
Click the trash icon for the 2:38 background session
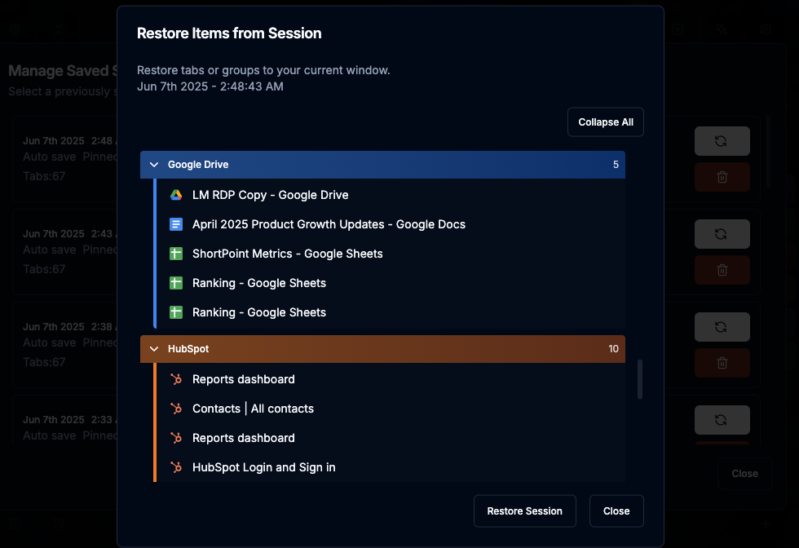722,363
